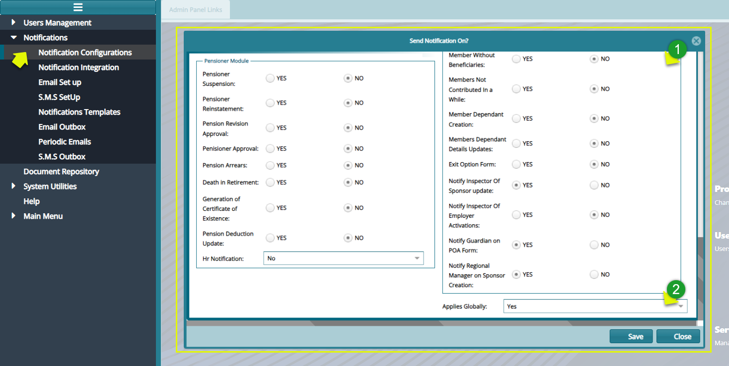The height and width of the screenshot is (366, 729).
Task: Open the S.M.S SetUp page
Action: click(60, 97)
